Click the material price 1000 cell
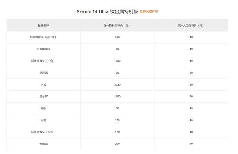The height and width of the screenshot is (154, 238). click(117, 61)
